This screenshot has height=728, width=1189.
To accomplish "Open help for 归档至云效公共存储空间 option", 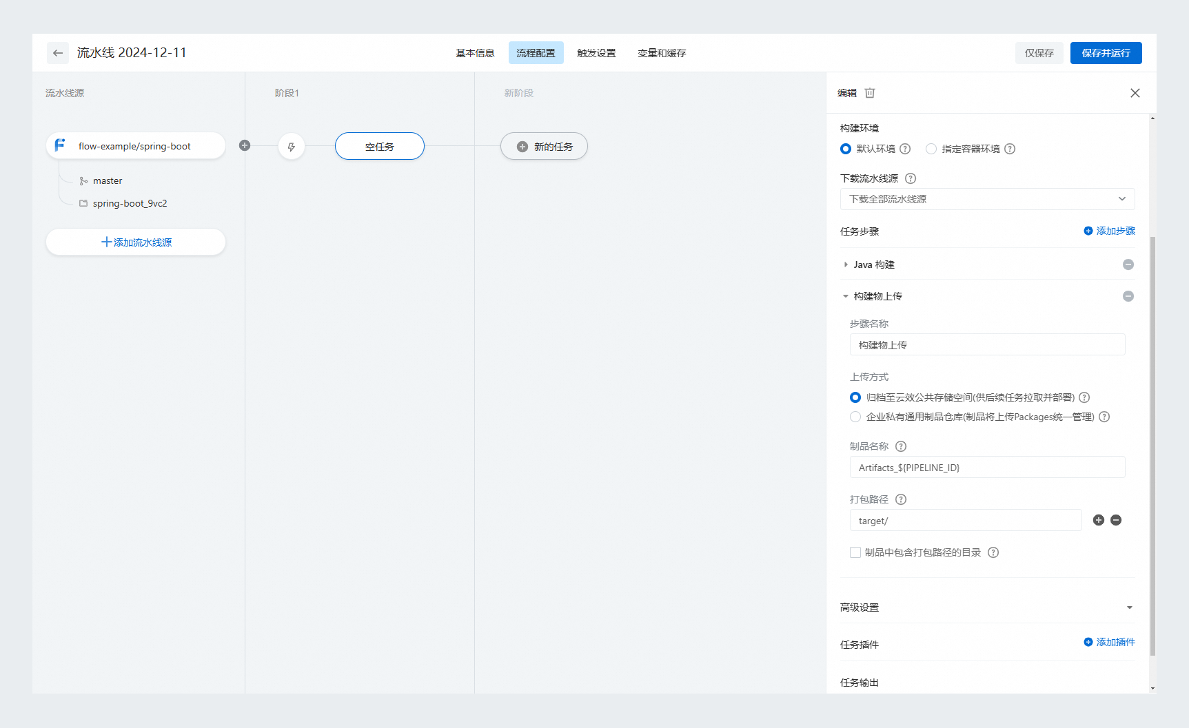I will click(x=1084, y=397).
